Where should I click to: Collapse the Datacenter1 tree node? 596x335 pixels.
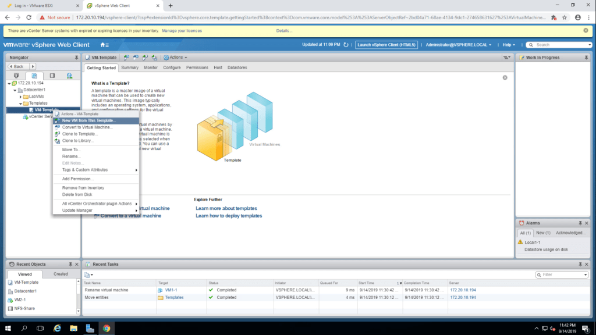[x=15, y=90]
